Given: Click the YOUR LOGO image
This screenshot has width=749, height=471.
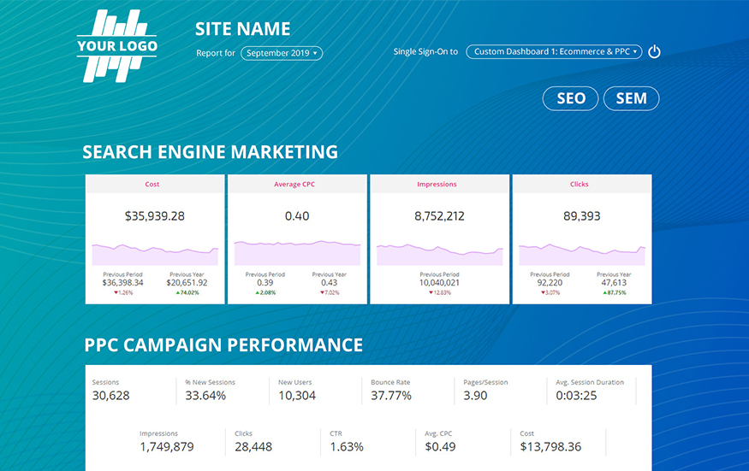Looking at the screenshot, I should tap(117, 46).
